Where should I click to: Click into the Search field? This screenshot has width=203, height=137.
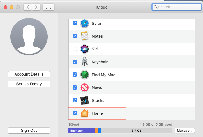(x=176, y=7)
